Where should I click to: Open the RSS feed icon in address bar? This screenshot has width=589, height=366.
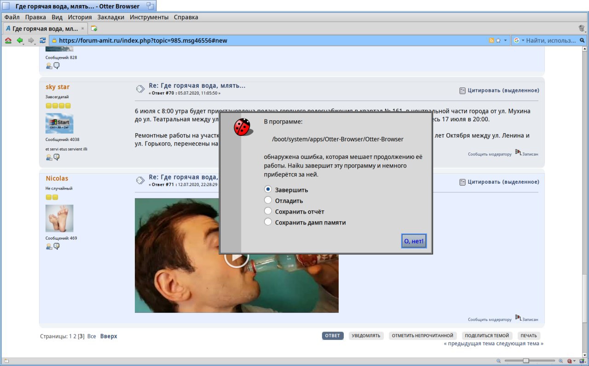491,40
